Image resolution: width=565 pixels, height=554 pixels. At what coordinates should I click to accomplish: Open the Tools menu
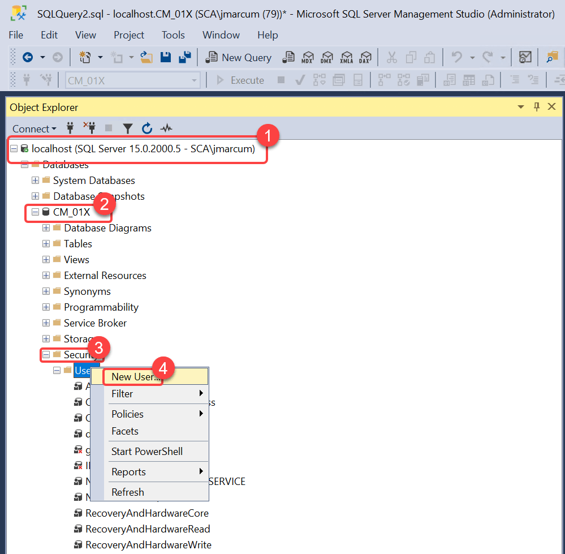[x=173, y=35]
